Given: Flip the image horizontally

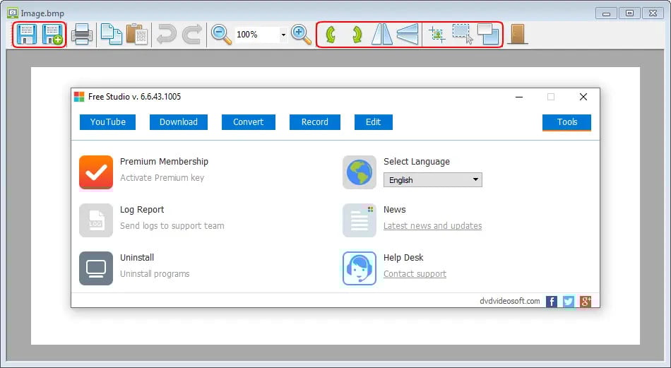Looking at the screenshot, I should click(381, 34).
